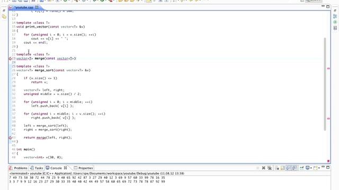Click Restore icon atop right sidebar
This screenshot has width=339, height=190.
click(335, 11)
